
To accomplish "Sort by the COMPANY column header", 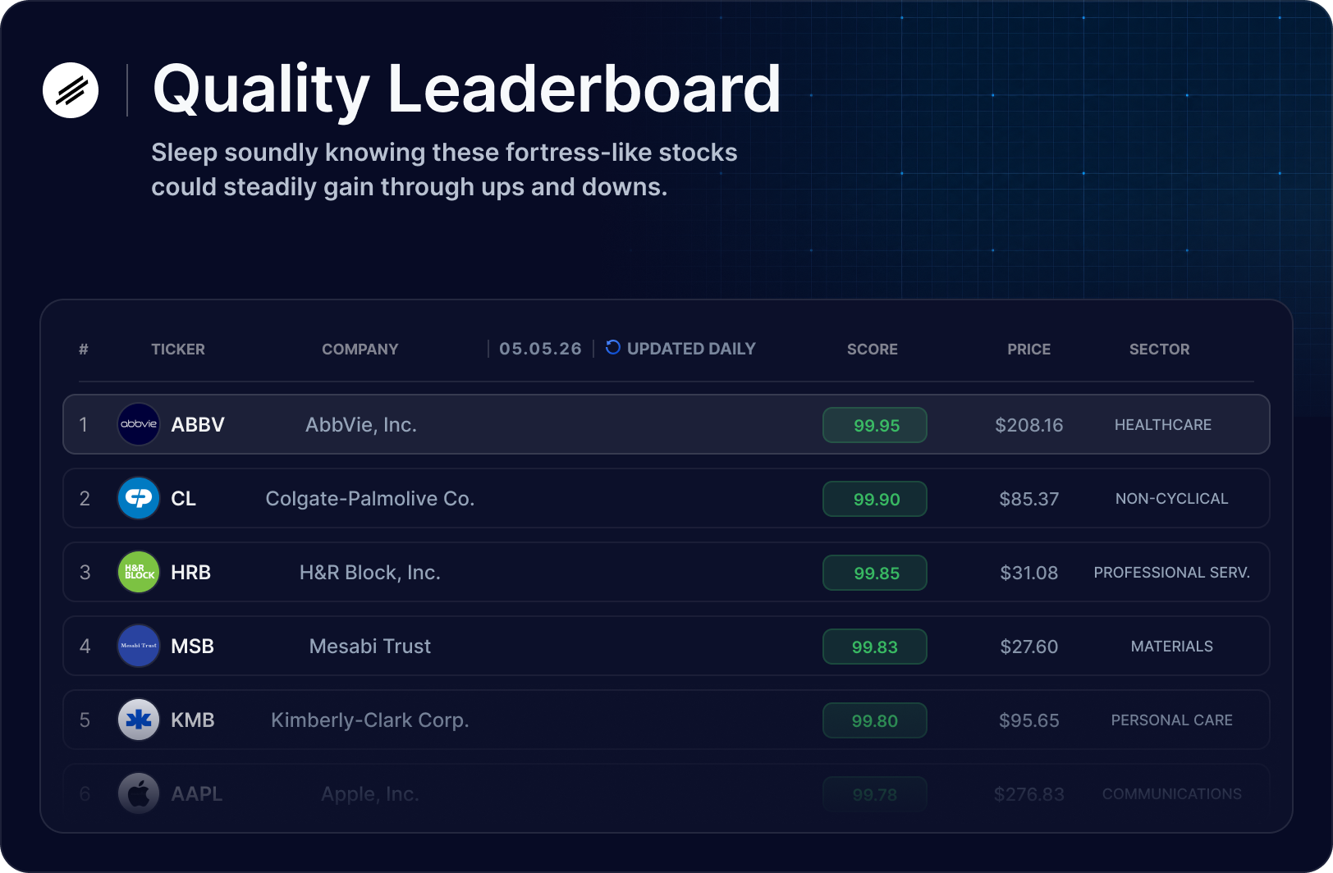I will tap(360, 350).
